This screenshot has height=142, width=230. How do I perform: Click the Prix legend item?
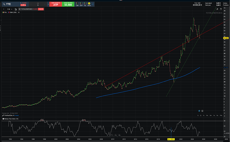tap(5, 12)
